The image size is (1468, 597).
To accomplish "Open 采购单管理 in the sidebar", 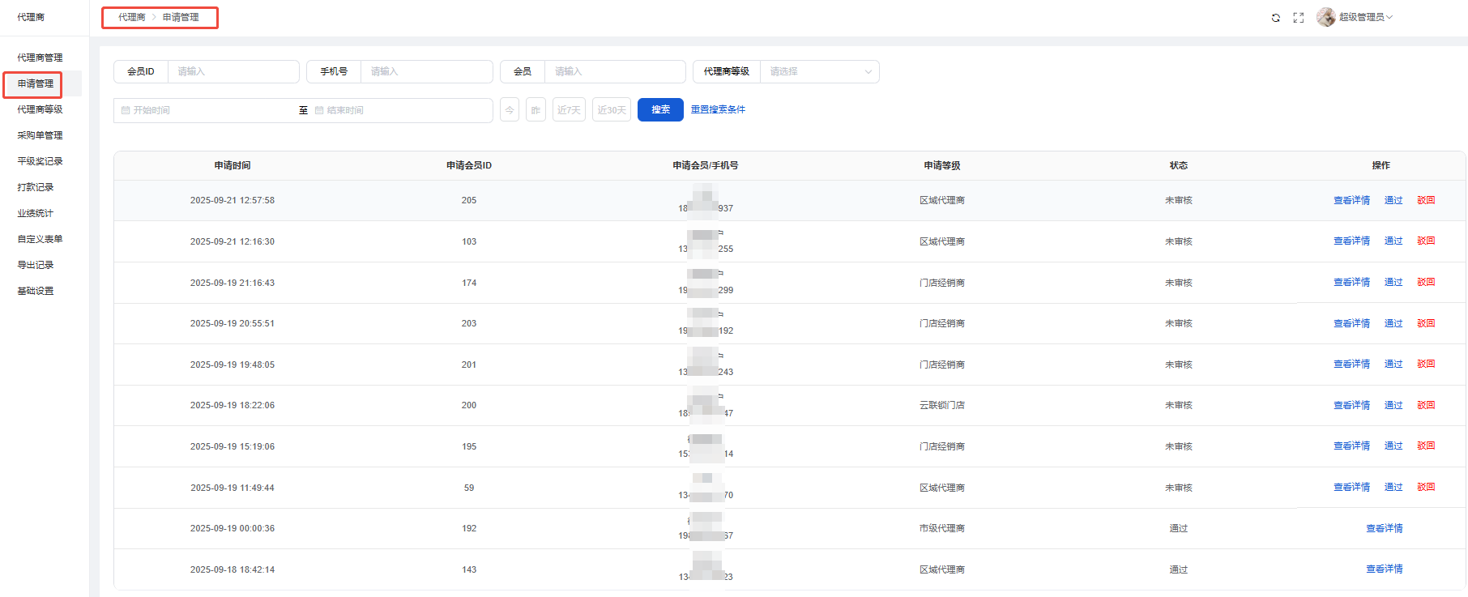I will pyautogui.click(x=40, y=135).
